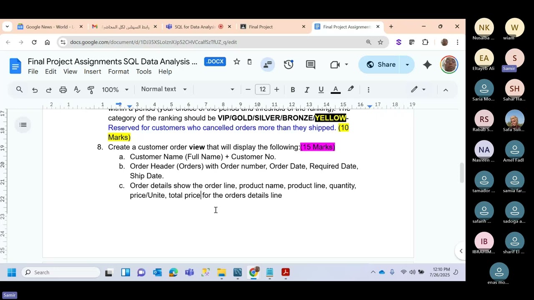Undo the last edit
The width and height of the screenshot is (534, 300).
point(35,90)
